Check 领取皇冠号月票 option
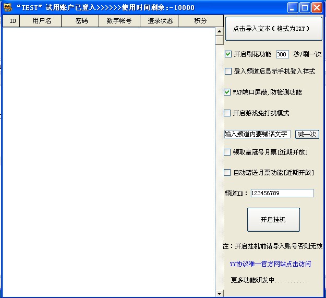The width and height of the screenshot is (326, 298). click(227, 152)
